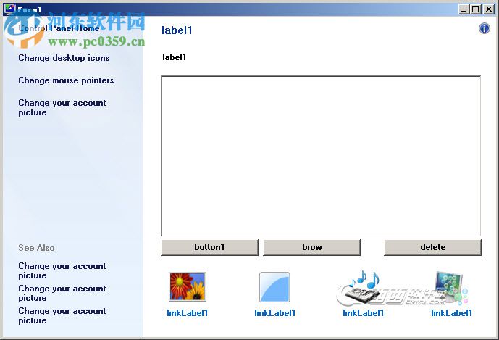This screenshot has width=499, height=340.
Task: Click inside the large empty preview box
Action: pyautogui.click(x=321, y=156)
